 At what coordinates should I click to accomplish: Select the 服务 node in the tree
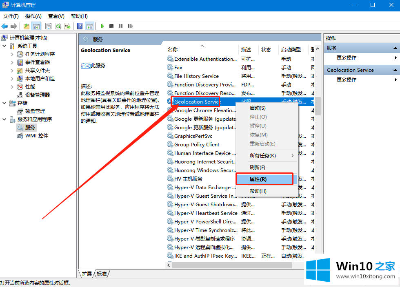(30, 128)
